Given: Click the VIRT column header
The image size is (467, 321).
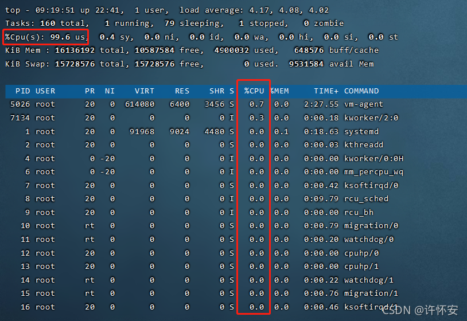Looking at the screenshot, I should (x=145, y=91).
